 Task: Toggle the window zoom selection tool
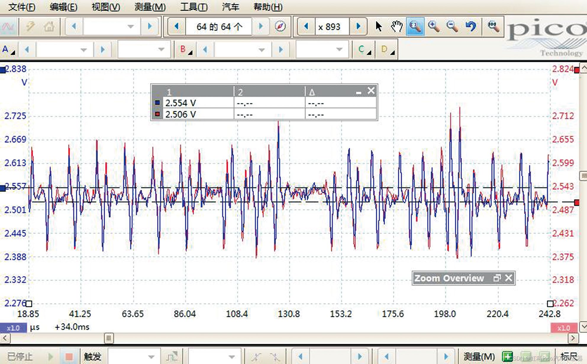coord(415,27)
